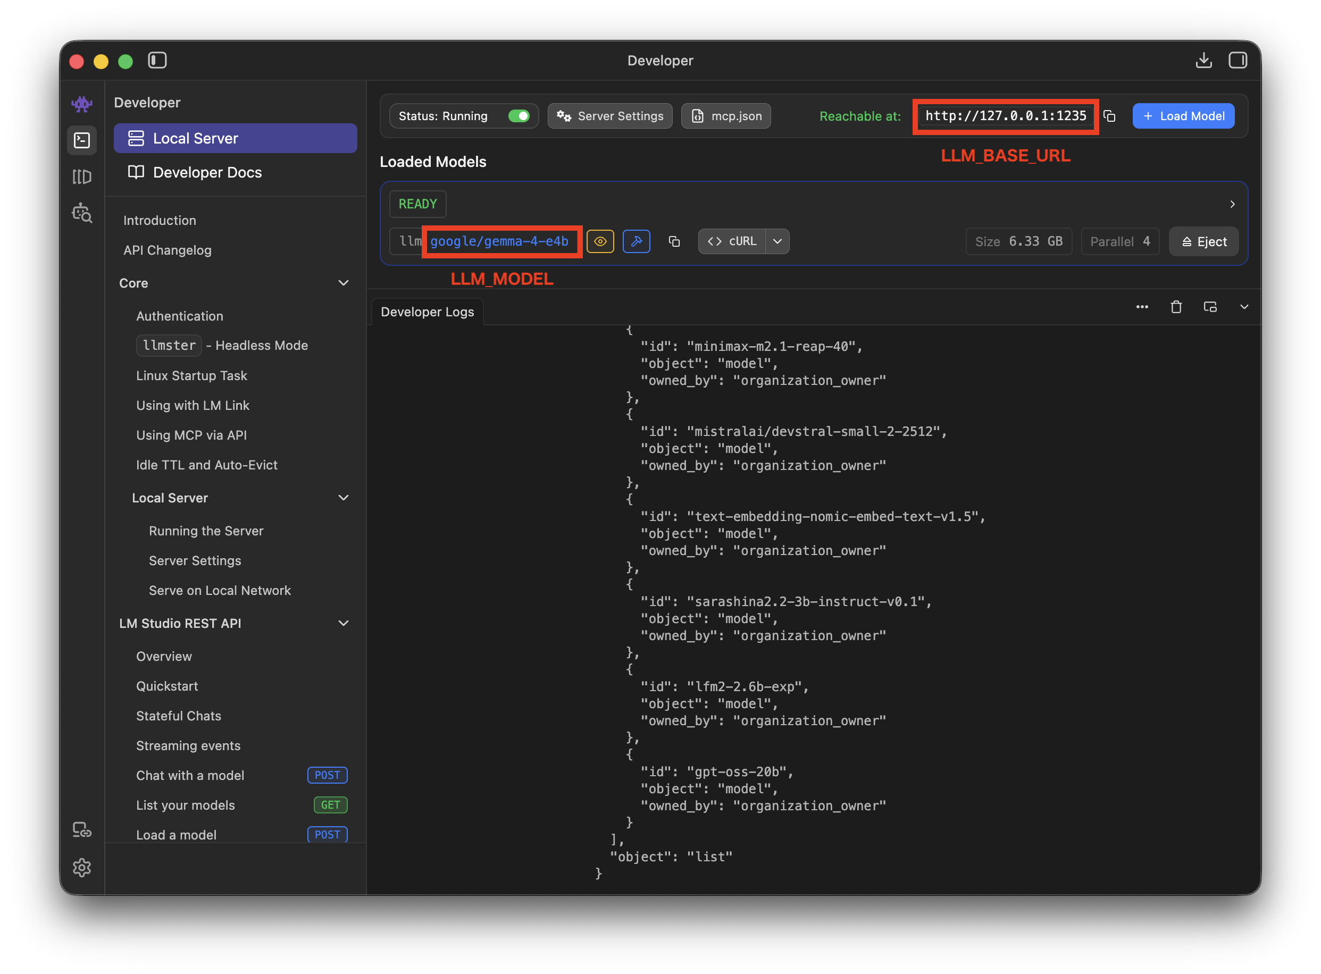
Task: Click the Server Settings button
Action: coord(610,116)
